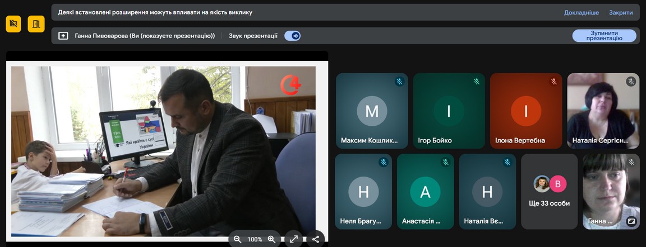Open the Докладніше link in the notification
Image resolution: width=646 pixels, height=247 pixels.
(581, 12)
